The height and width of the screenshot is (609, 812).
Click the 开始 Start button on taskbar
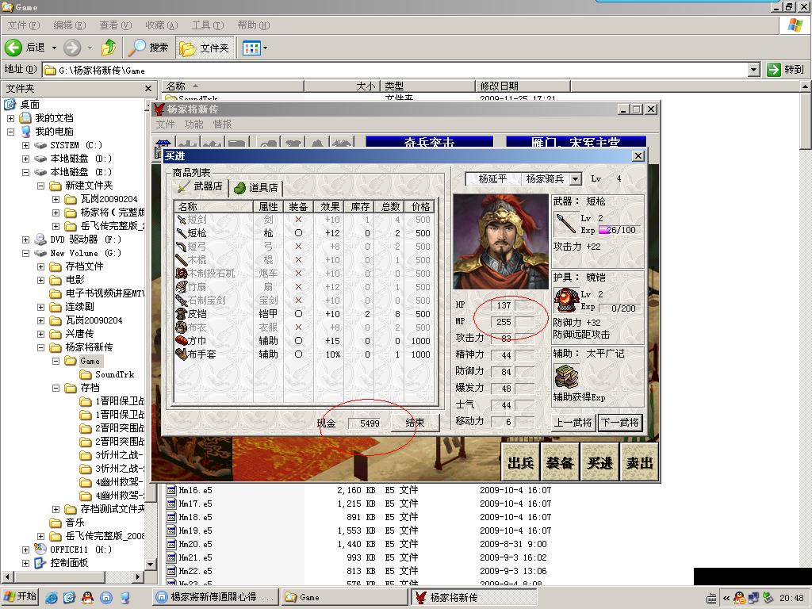(x=21, y=597)
